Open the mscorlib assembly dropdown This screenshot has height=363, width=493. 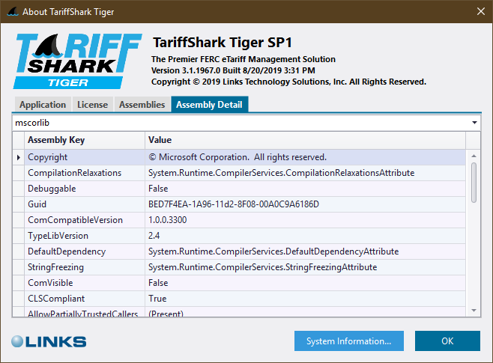click(x=246, y=123)
